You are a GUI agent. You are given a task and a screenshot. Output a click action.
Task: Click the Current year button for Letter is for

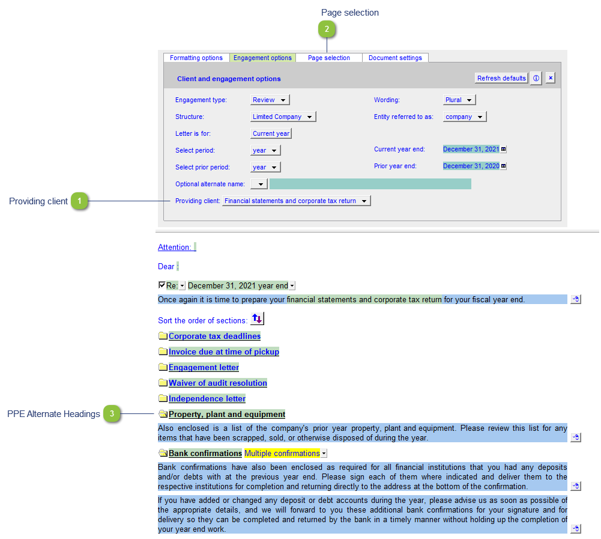point(271,133)
